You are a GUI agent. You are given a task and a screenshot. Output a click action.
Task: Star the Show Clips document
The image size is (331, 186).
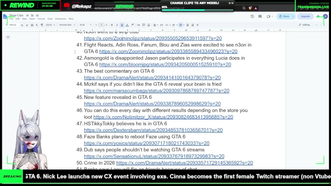point(27,16)
